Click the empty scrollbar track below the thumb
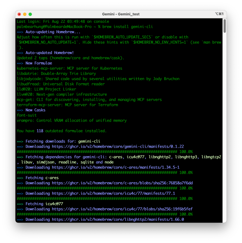The image size is (242, 243). 224,136
